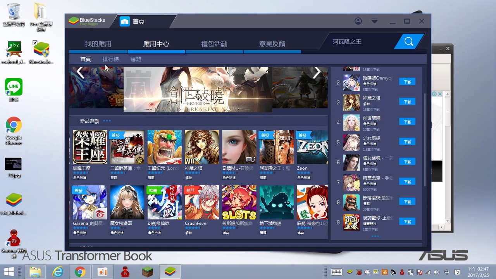
Task: Open the 王國紀元 Lords game icon
Action: [165, 147]
